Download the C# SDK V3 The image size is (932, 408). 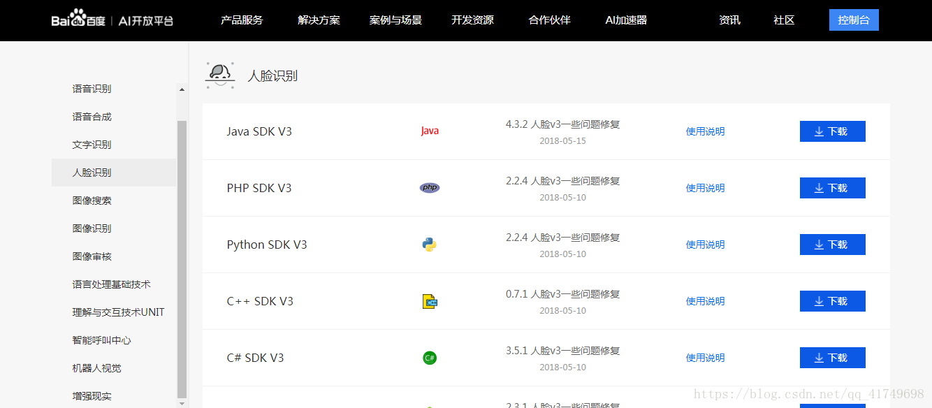click(x=832, y=358)
